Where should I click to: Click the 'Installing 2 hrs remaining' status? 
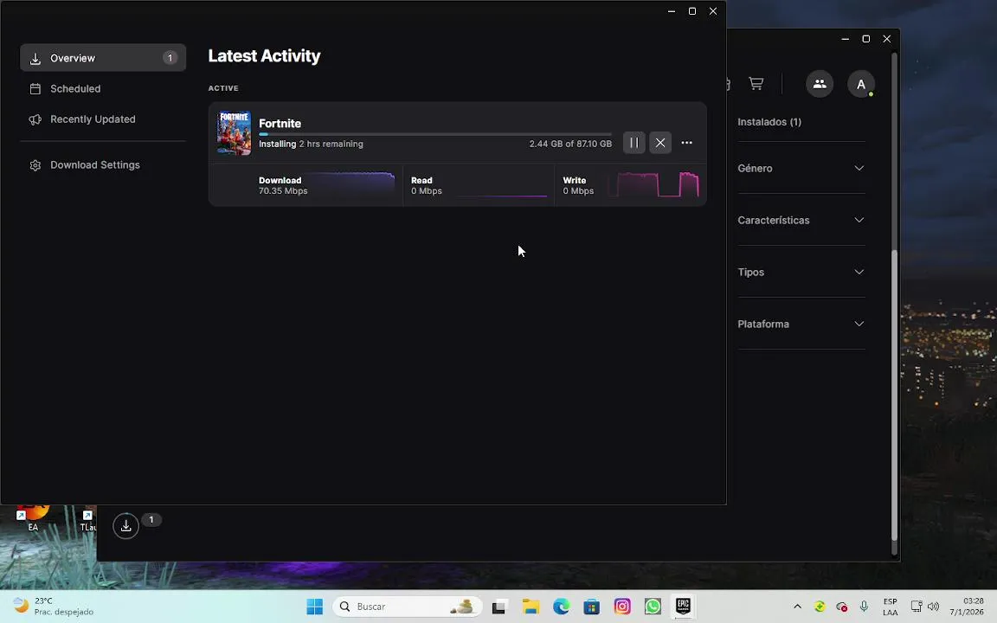311,144
